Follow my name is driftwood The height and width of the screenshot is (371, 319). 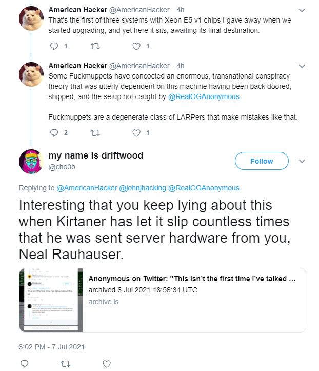262,161
